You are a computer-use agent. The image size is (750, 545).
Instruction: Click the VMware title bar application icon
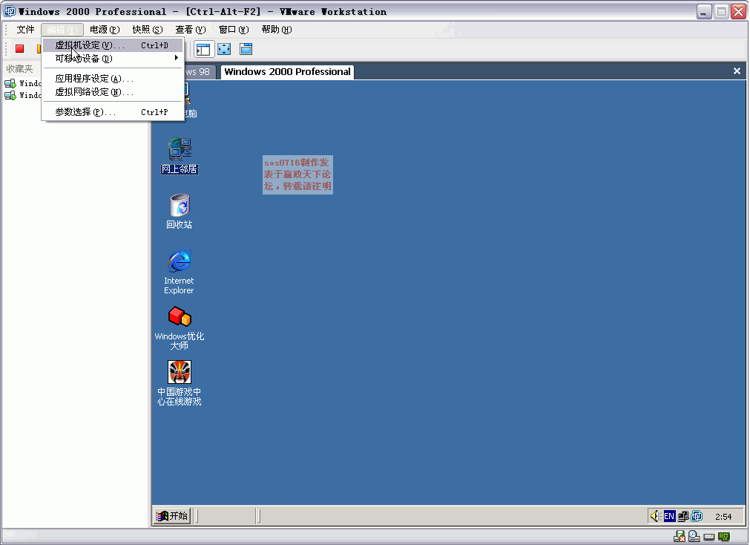pyautogui.click(x=10, y=11)
